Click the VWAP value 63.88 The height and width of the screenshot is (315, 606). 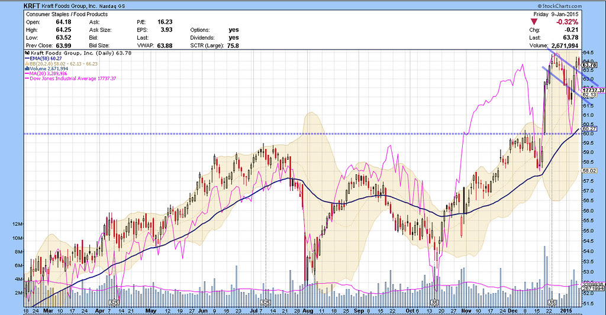tap(165, 46)
